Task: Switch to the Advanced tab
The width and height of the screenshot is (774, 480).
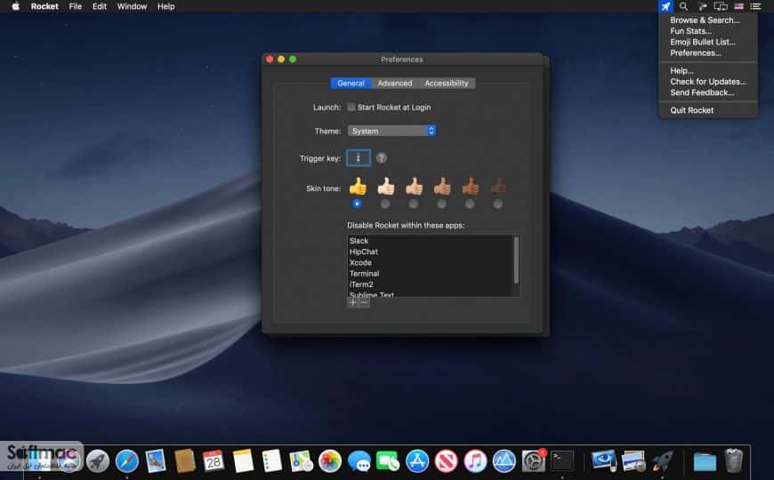Action: click(395, 83)
